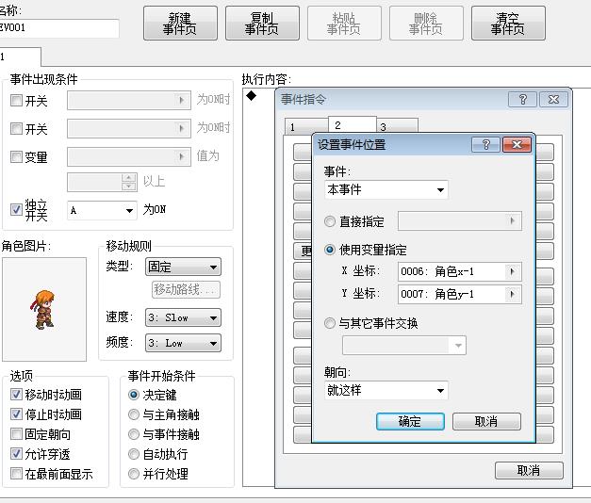
Task: Open the 类型 dropdown showing 固定
Action: (x=183, y=267)
